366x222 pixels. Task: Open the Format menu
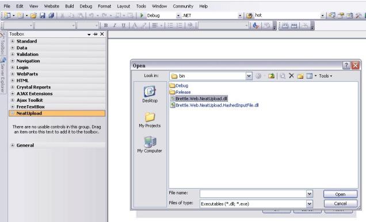(104, 6)
